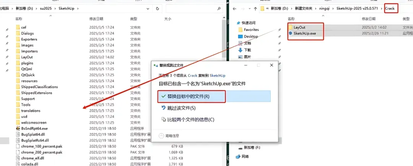The width and height of the screenshot is (413, 166).
Task: Click the BsSndRpt64.exe bug icon
Action: (18, 129)
